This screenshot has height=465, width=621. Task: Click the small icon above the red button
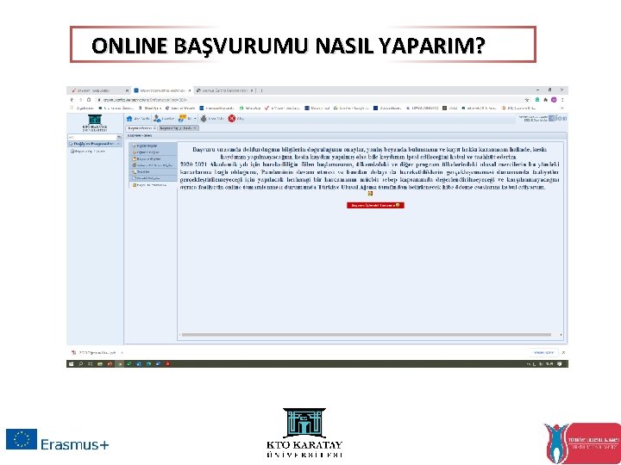370,194
